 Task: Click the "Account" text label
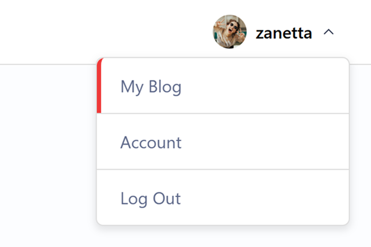coord(151,142)
